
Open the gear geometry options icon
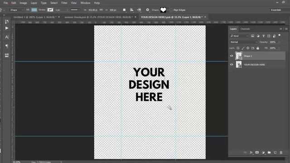pyautogui.click(x=147, y=10)
